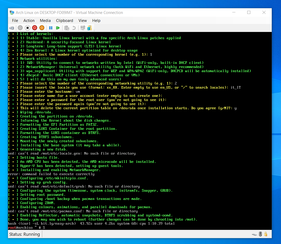This screenshot has width=281, height=244.
Task: Open the Action menu
Action: coord(29,21)
